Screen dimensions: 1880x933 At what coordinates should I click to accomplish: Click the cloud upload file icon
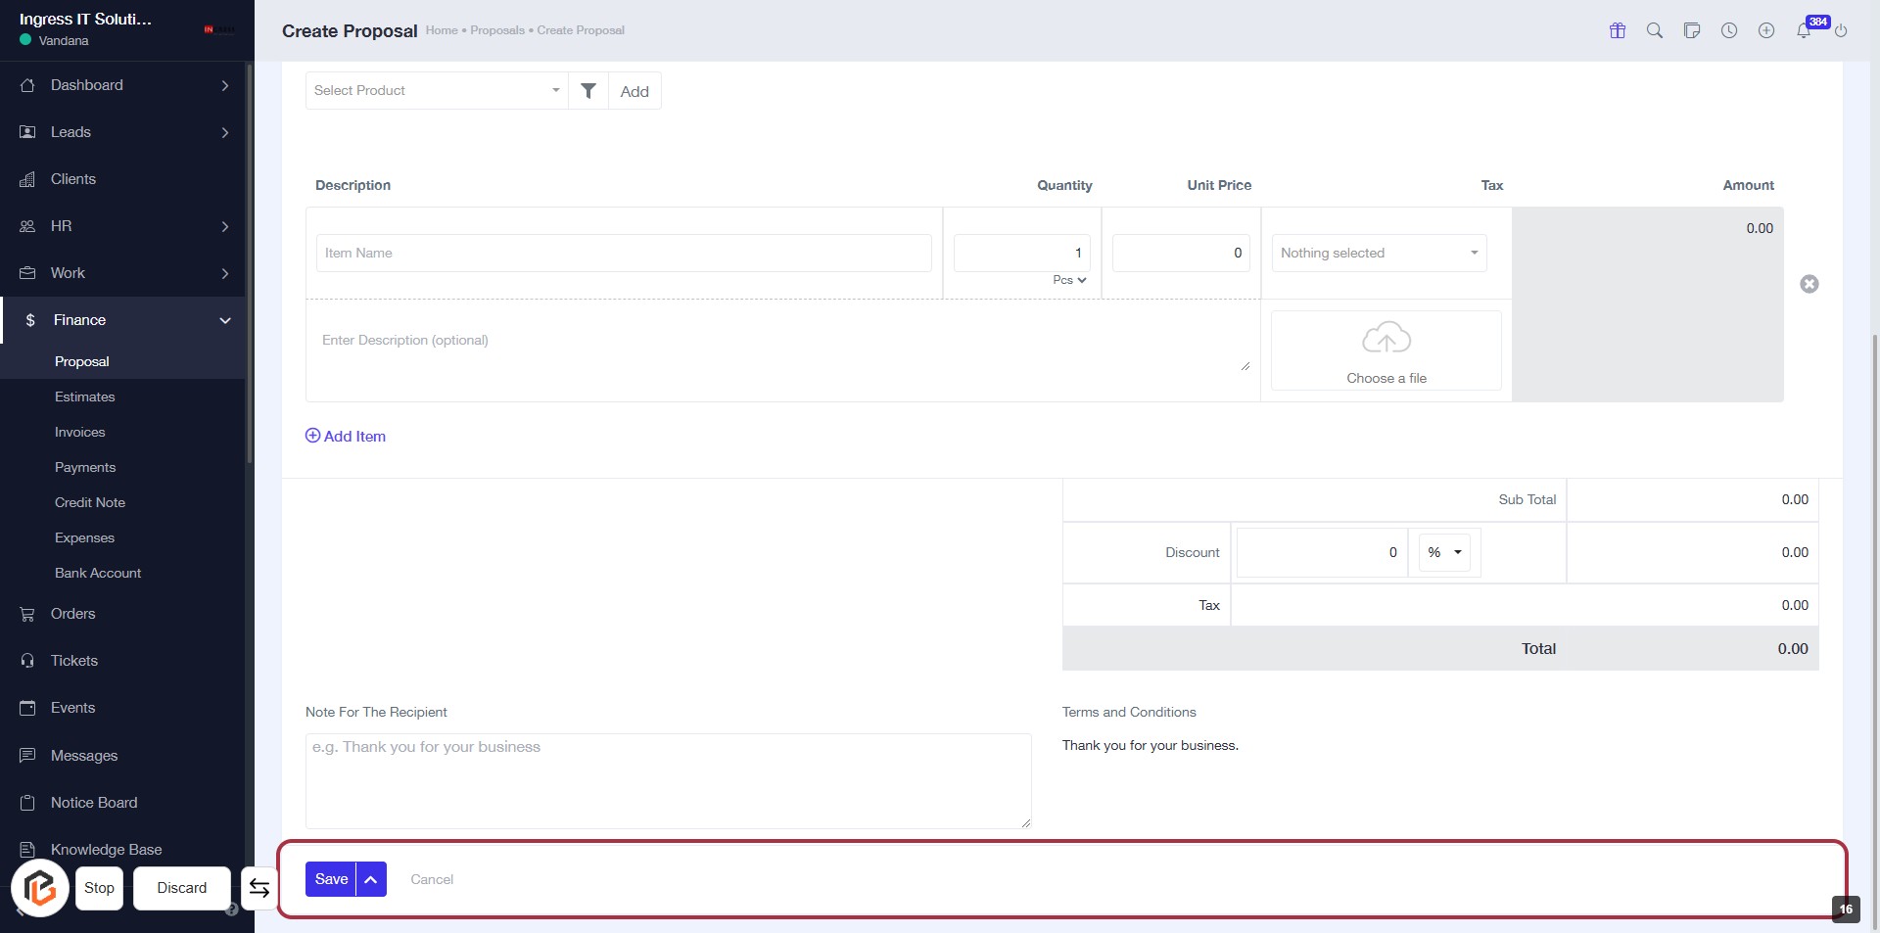(x=1386, y=339)
